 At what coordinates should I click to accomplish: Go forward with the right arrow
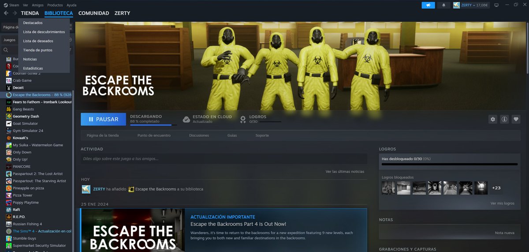[15, 13]
